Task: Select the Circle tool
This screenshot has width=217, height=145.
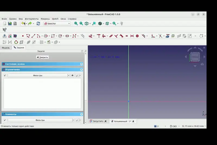Action: [46, 36]
